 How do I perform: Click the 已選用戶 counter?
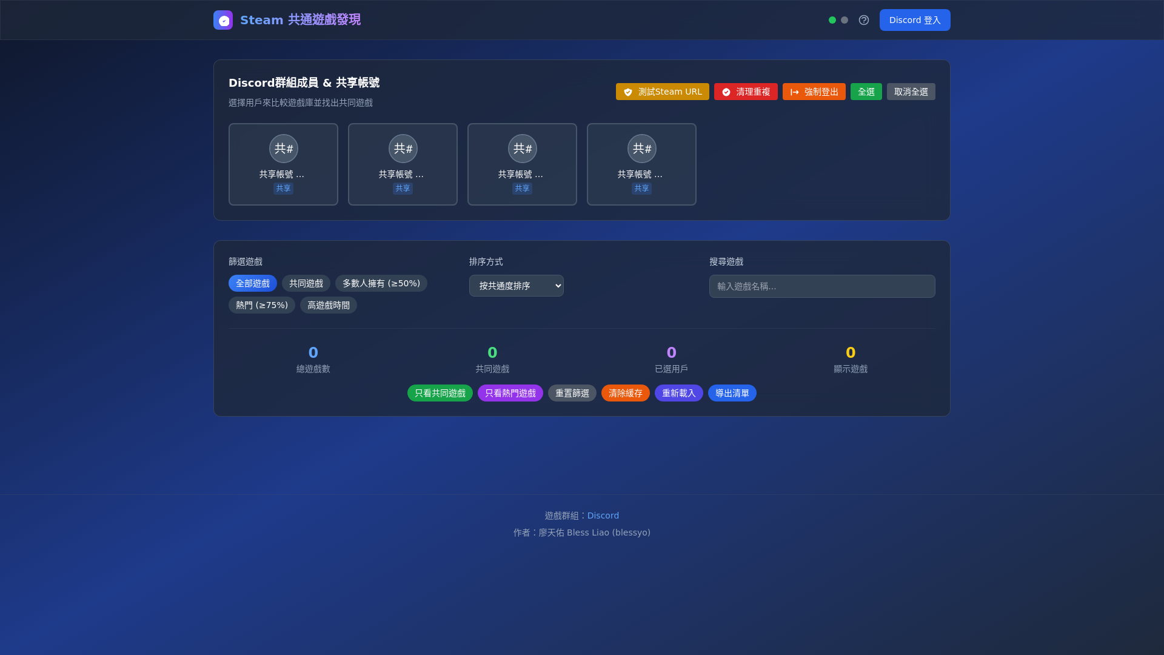[671, 360]
